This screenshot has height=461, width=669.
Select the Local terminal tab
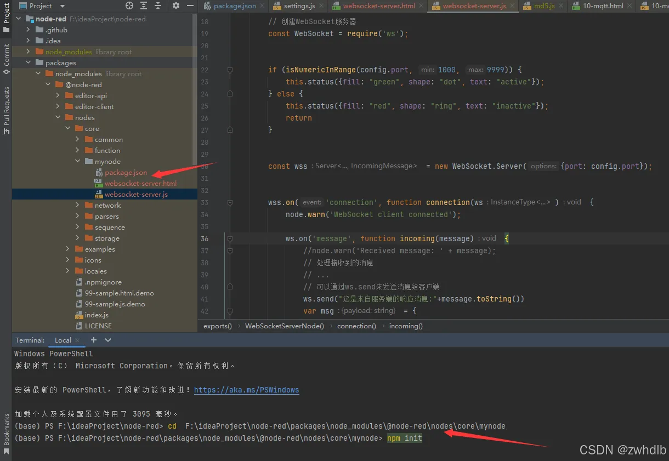62,340
